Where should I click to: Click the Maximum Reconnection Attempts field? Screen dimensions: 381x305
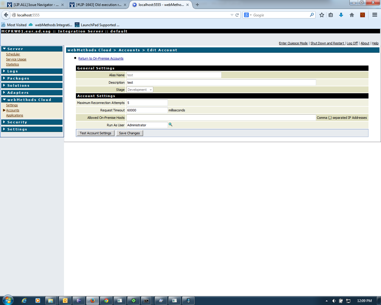point(147,103)
